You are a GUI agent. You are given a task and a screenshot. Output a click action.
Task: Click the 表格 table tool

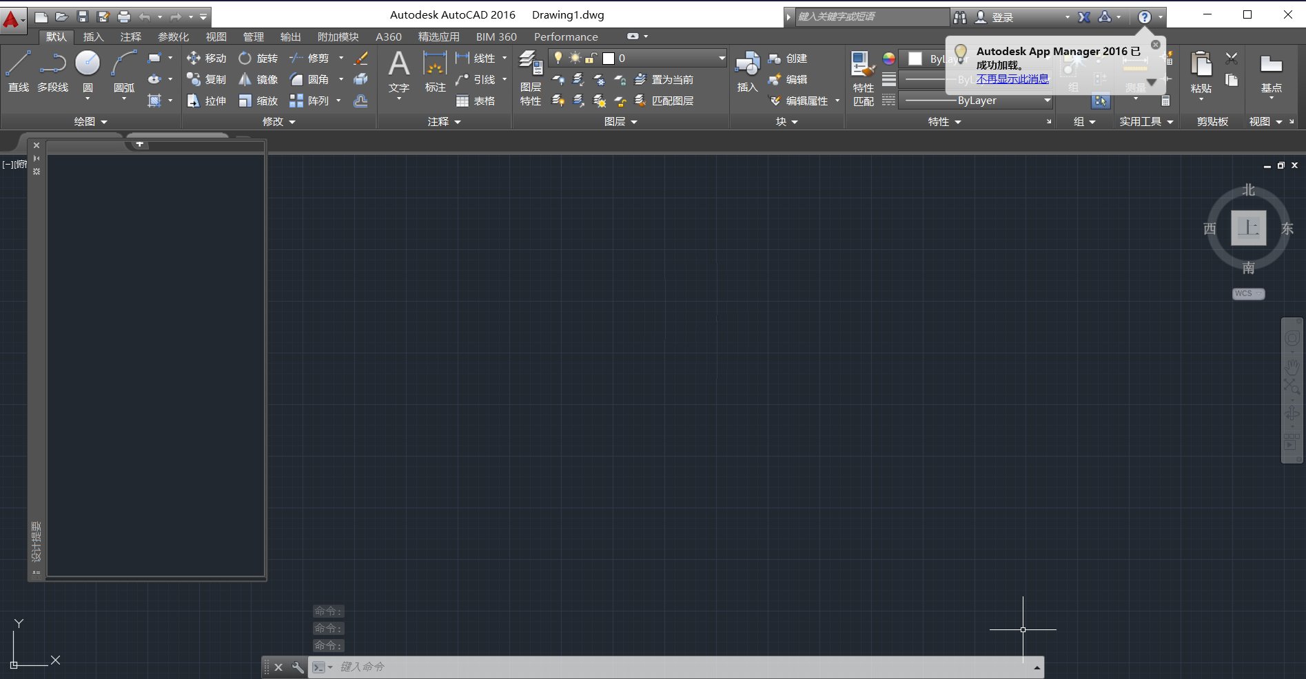click(x=476, y=101)
